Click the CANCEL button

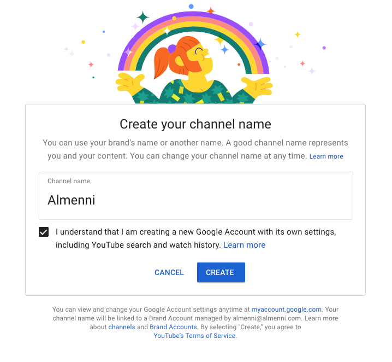point(169,272)
